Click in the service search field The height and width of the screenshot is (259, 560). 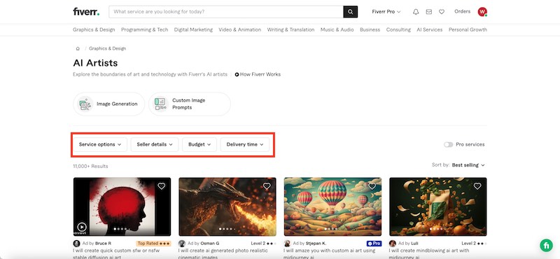coord(226,12)
